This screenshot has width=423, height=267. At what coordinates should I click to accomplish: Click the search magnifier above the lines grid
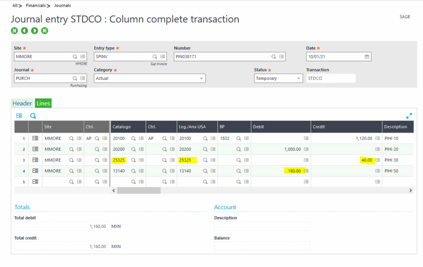click(33, 116)
